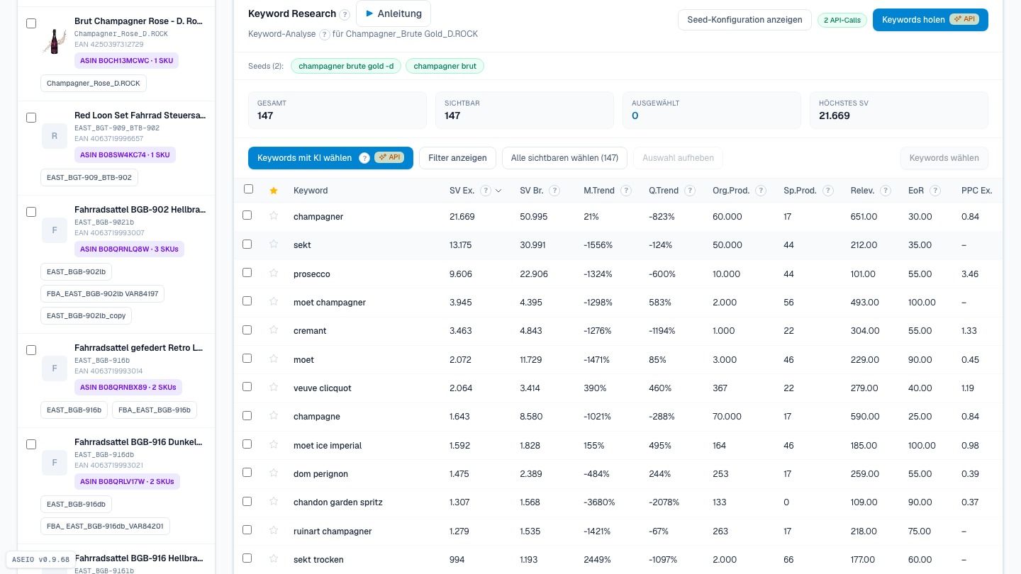Click help icon next to Sp.Prod. column
Image resolution: width=1021 pixels, height=574 pixels.
(828, 191)
